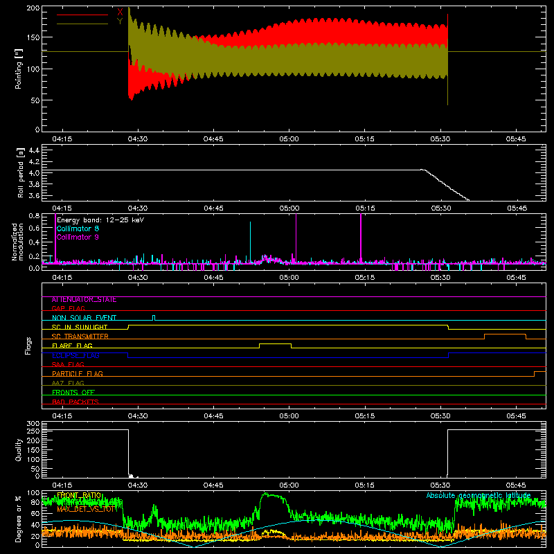This screenshot has height=554, width=554.
Task: Click the '04:45' tick under the Flags plot
Action: [213, 416]
